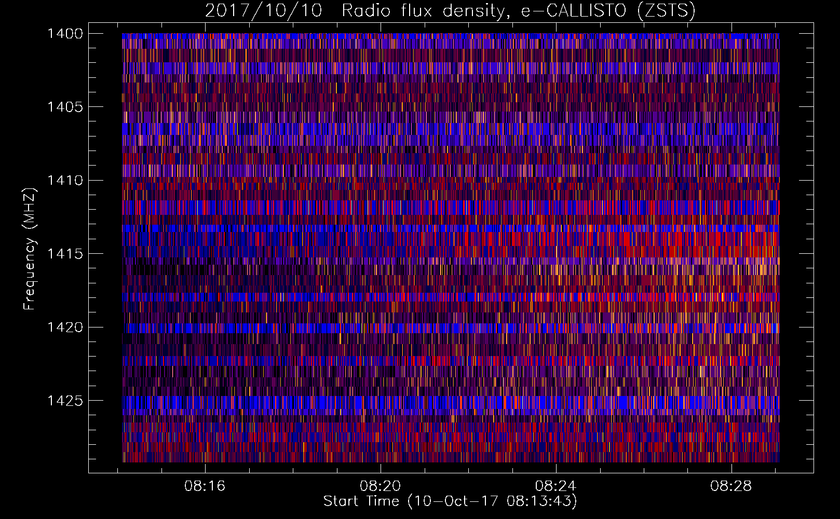
Task: Click the 1415 frequency tick label
Action: [x=65, y=254]
